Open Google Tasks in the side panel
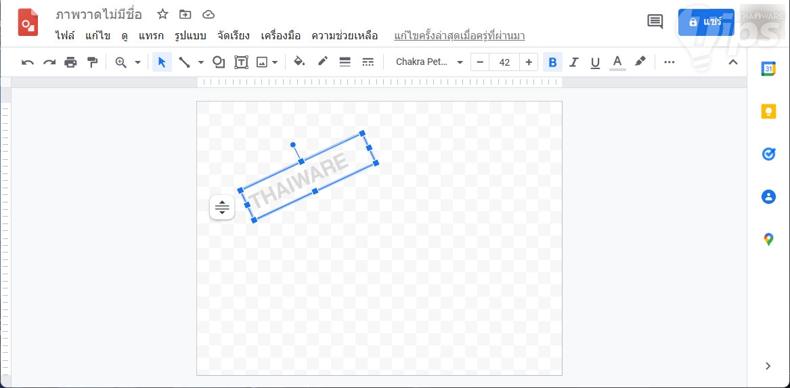 [x=768, y=154]
